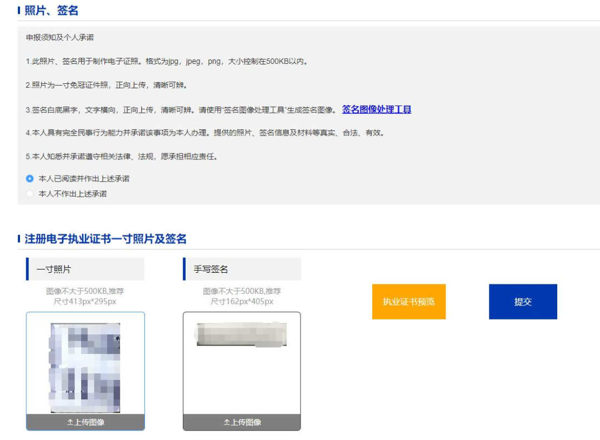Click the 执业证书预览 preview button

(x=409, y=301)
